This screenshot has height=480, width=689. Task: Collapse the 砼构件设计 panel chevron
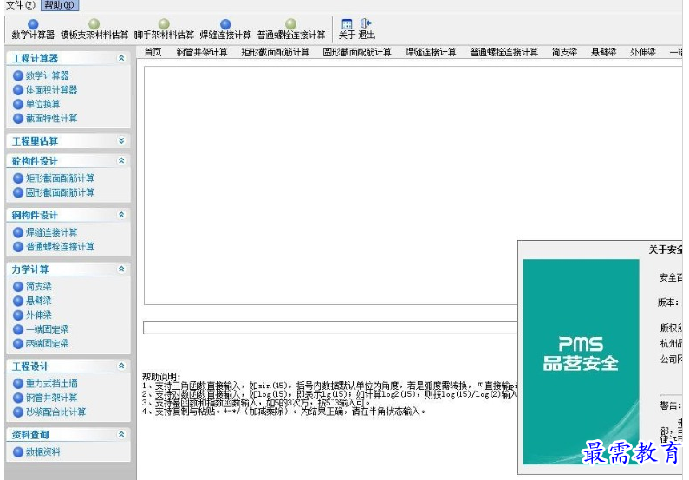tap(121, 161)
